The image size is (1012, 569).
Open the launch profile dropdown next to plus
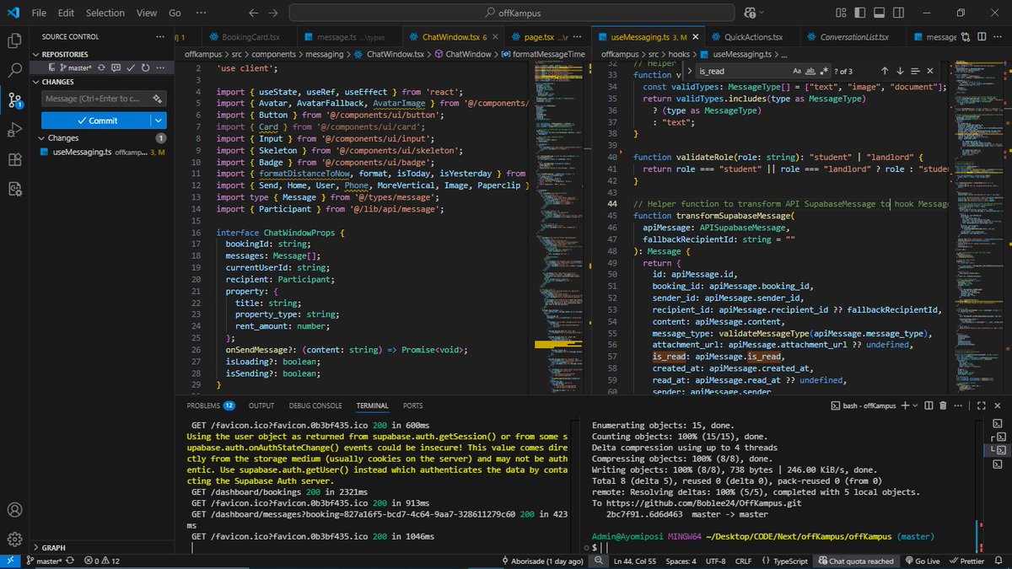point(917,405)
